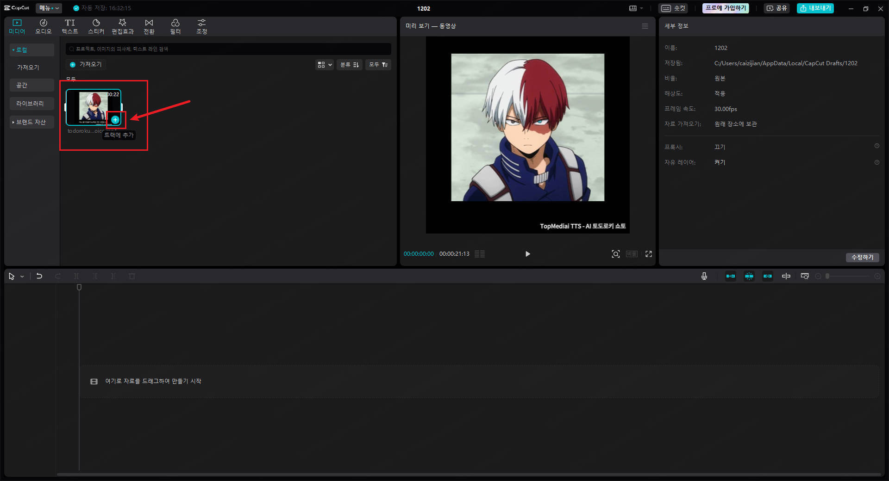Enter fullscreen preview mode
This screenshot has width=889, height=481.
pos(649,254)
